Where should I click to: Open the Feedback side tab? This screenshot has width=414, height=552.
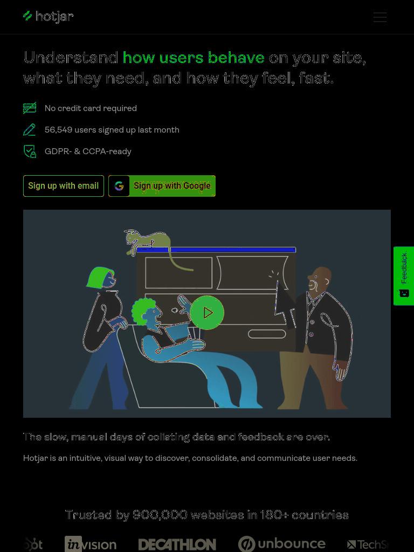tap(404, 275)
